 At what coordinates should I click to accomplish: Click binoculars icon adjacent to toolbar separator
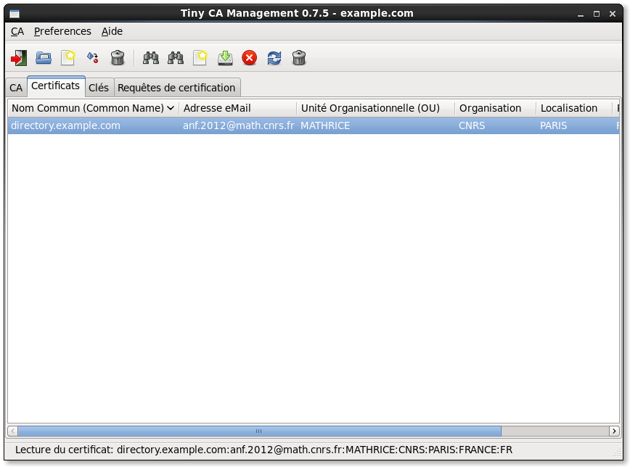tap(151, 58)
